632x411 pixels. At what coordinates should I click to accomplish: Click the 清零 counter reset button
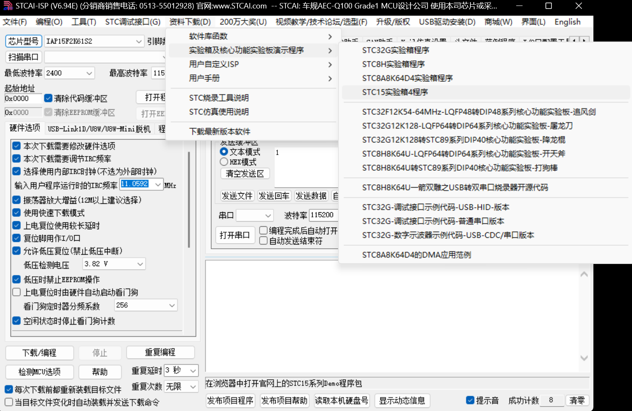point(577,400)
